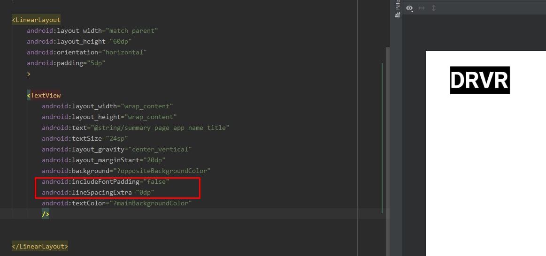This screenshot has height=256, width=546.
Task: Click the > closing bracket of the LinearLayout opening tag
Action: click(29, 74)
